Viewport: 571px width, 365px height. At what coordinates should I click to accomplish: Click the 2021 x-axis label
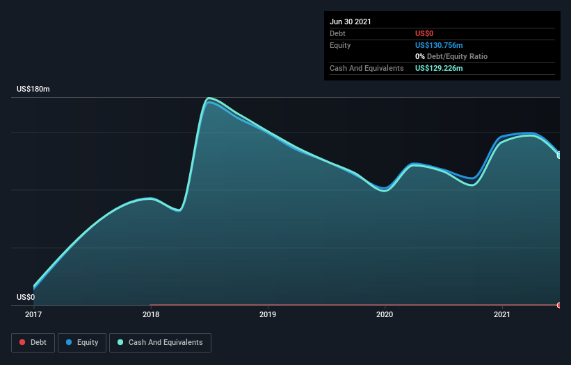point(502,314)
